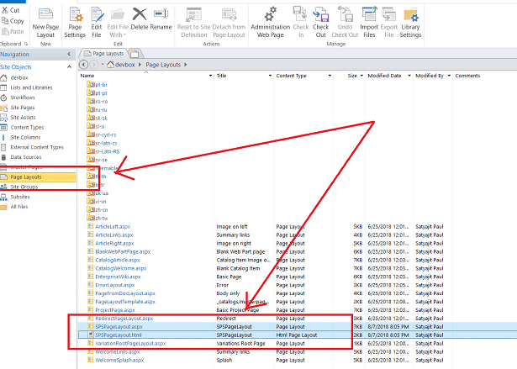Viewport: 517px width, 369px height.
Task: Select EnterpriseWiki.aspx file
Action: (118, 277)
